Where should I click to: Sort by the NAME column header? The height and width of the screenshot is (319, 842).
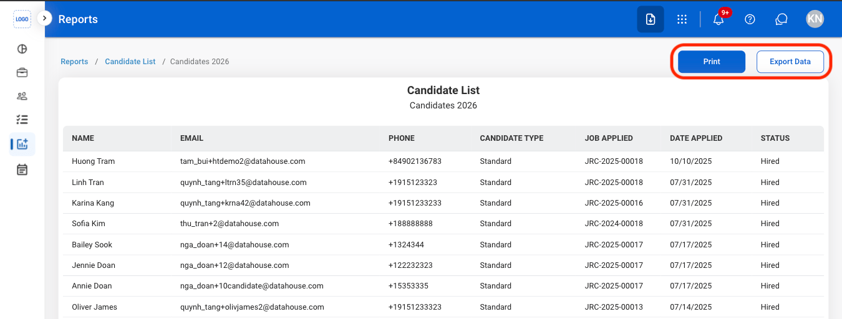83,138
